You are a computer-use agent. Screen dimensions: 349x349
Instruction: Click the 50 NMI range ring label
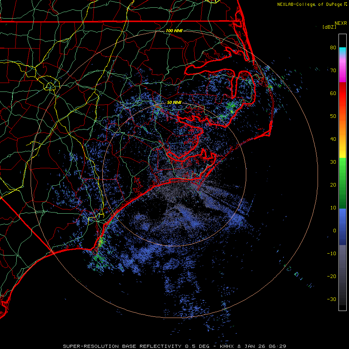tap(174, 102)
